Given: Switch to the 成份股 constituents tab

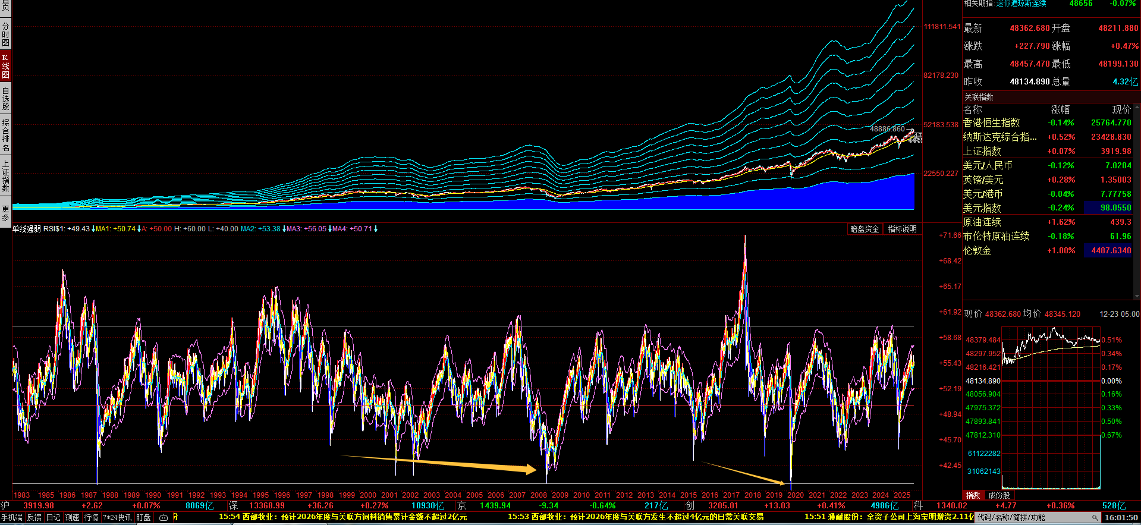Looking at the screenshot, I should coord(999,495).
